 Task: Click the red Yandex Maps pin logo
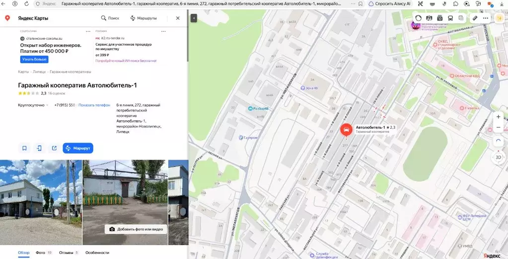(x=7, y=18)
